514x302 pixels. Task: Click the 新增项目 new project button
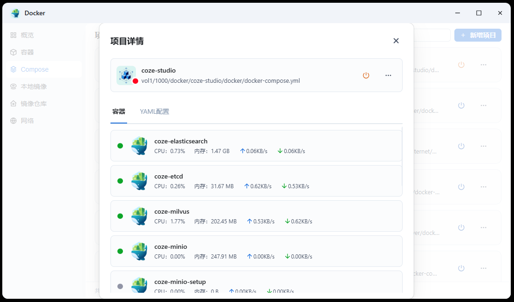477,35
